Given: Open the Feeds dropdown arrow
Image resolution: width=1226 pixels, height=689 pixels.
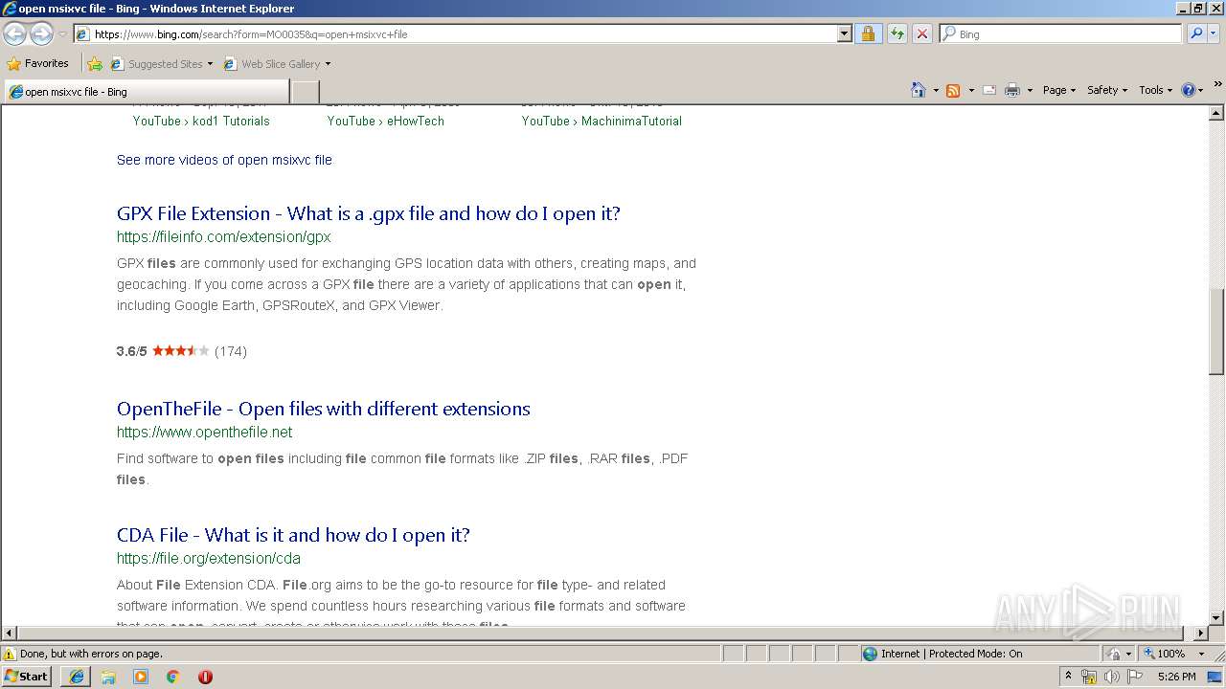Looking at the screenshot, I should [971, 90].
